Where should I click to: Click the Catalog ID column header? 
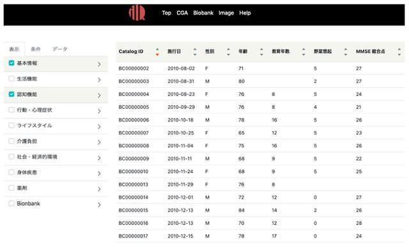131,52
